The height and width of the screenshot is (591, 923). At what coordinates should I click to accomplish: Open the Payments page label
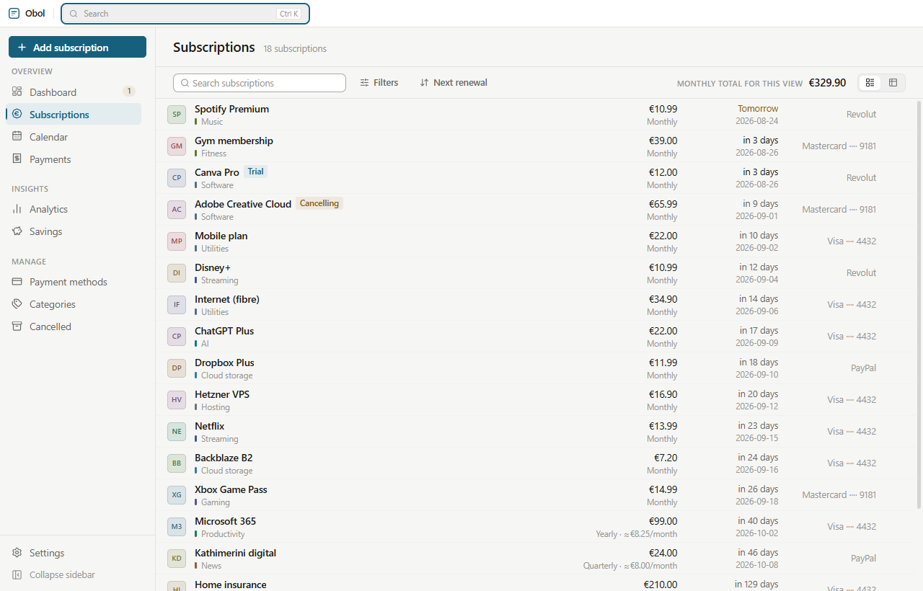tap(50, 159)
